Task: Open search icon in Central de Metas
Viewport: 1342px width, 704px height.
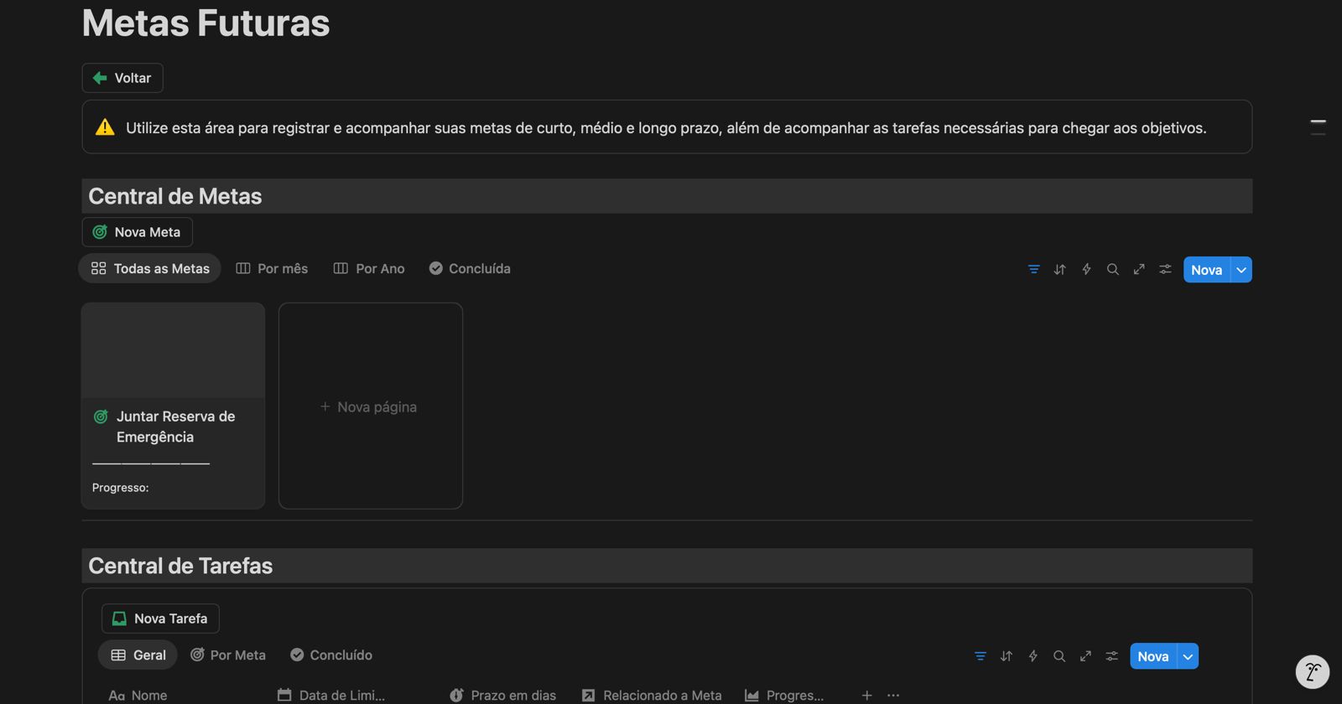Action: [1113, 270]
